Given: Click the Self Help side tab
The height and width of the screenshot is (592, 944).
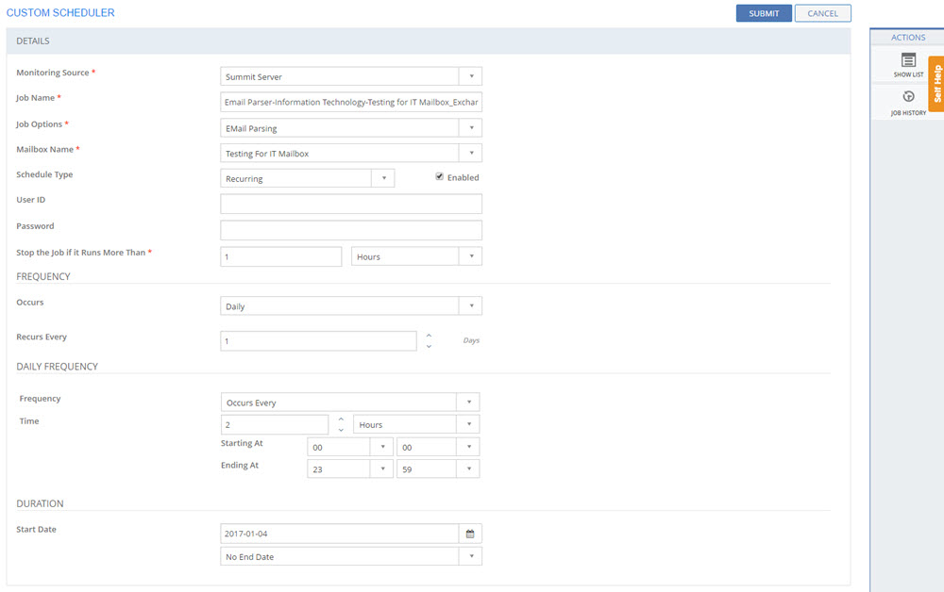Looking at the screenshot, I should click(936, 84).
